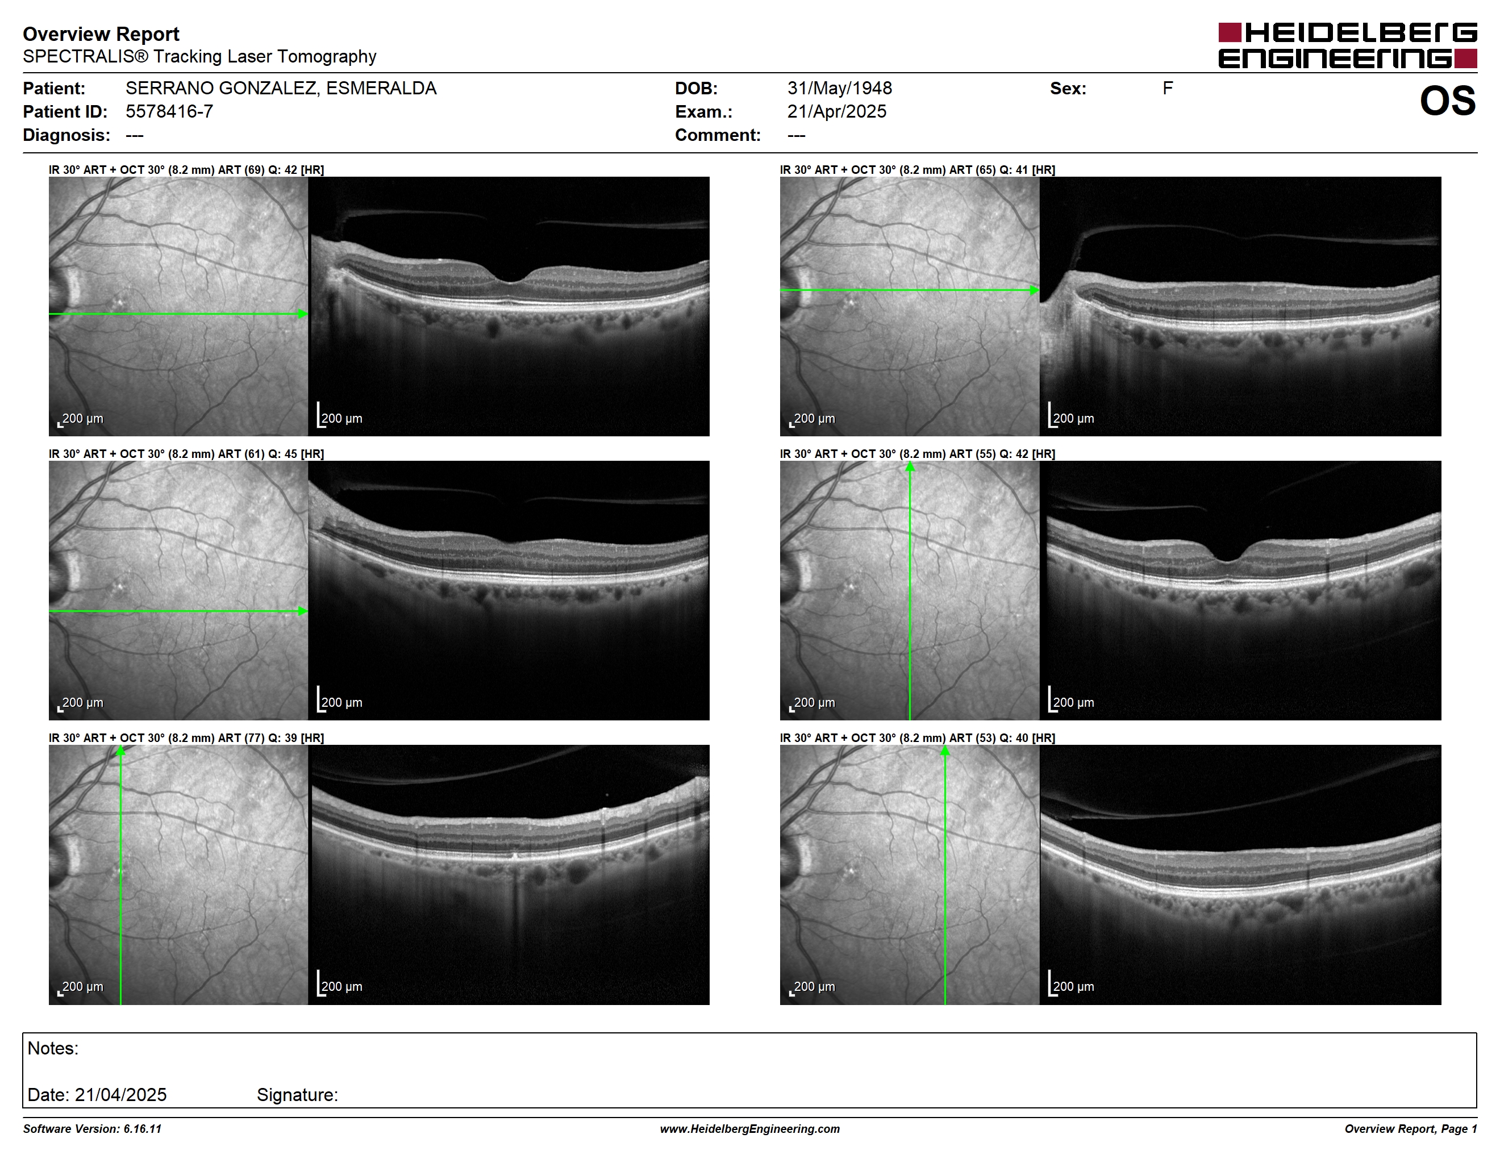Open IR fundus image of ART (53) scan
Screen dimensions: 1500x1159
909,875
